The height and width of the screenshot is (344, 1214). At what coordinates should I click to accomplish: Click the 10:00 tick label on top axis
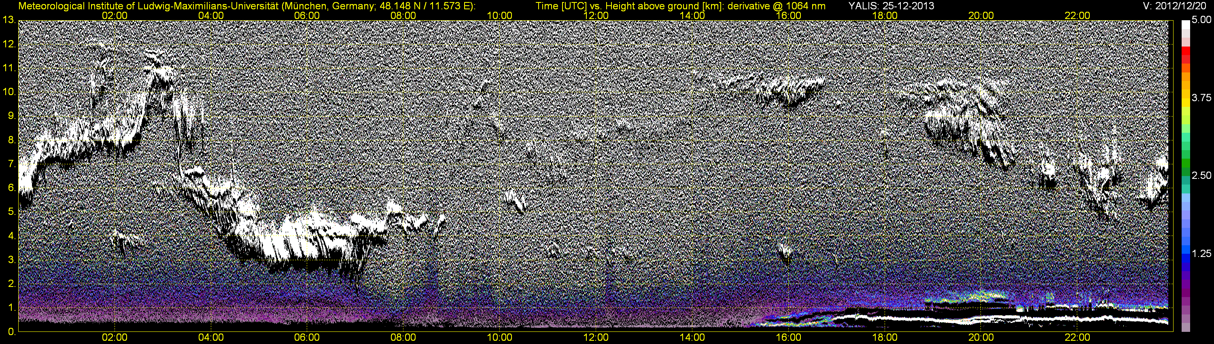499,15
